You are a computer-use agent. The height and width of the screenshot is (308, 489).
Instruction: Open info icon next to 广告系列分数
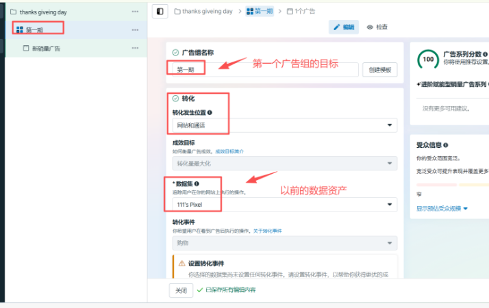[486, 54]
